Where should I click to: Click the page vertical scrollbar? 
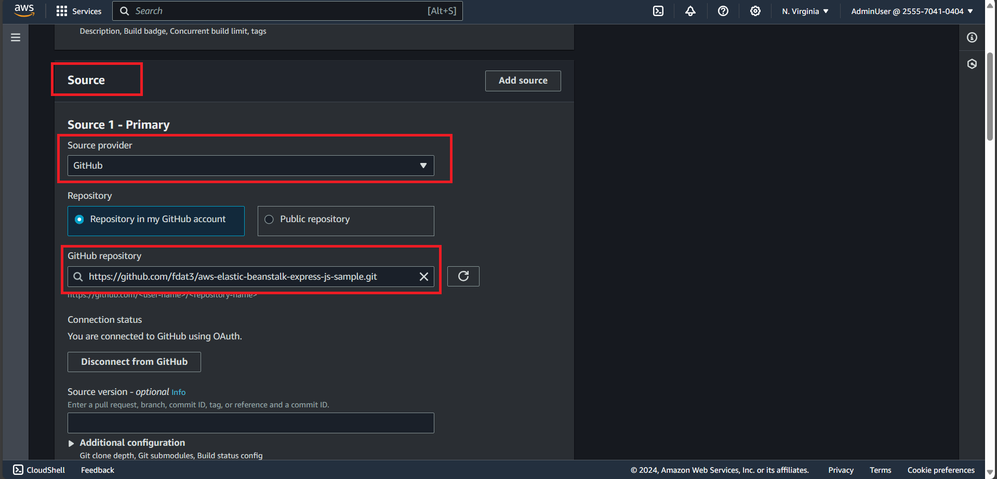[990, 96]
